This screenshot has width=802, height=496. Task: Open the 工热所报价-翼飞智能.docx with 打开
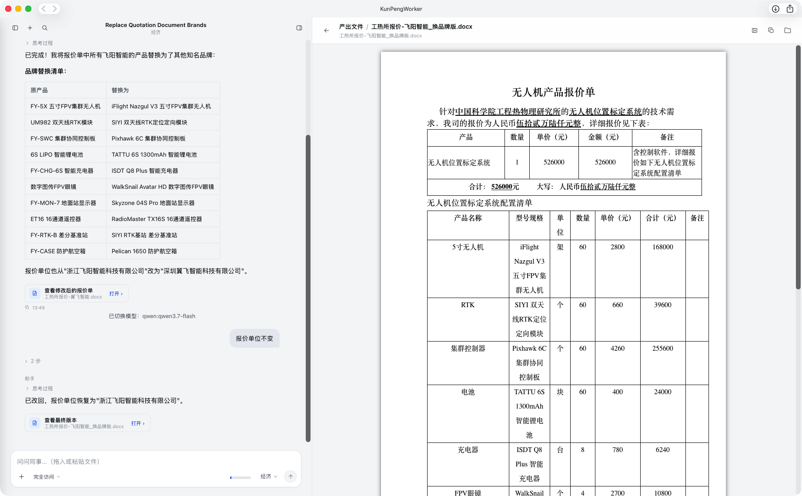pyautogui.click(x=116, y=294)
